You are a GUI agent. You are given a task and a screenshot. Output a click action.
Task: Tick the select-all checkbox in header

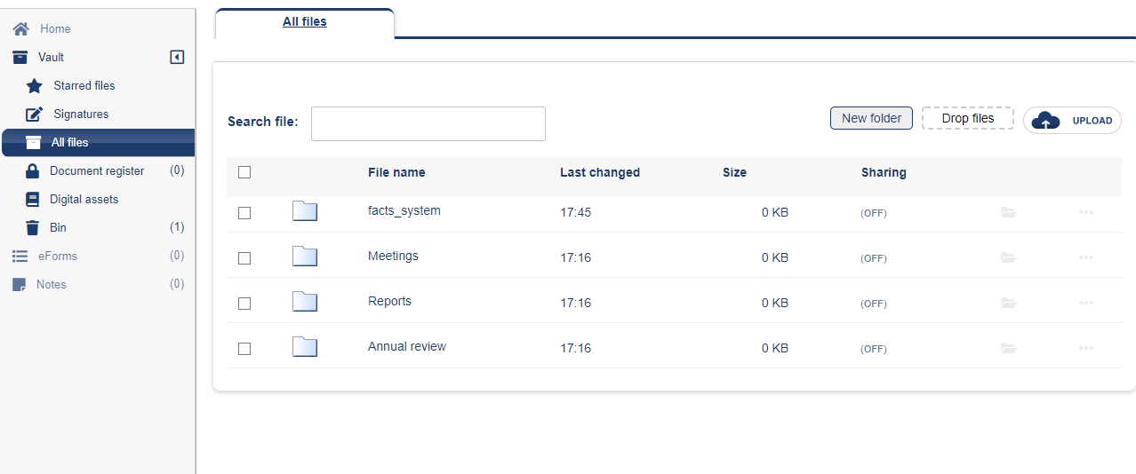[x=244, y=172]
